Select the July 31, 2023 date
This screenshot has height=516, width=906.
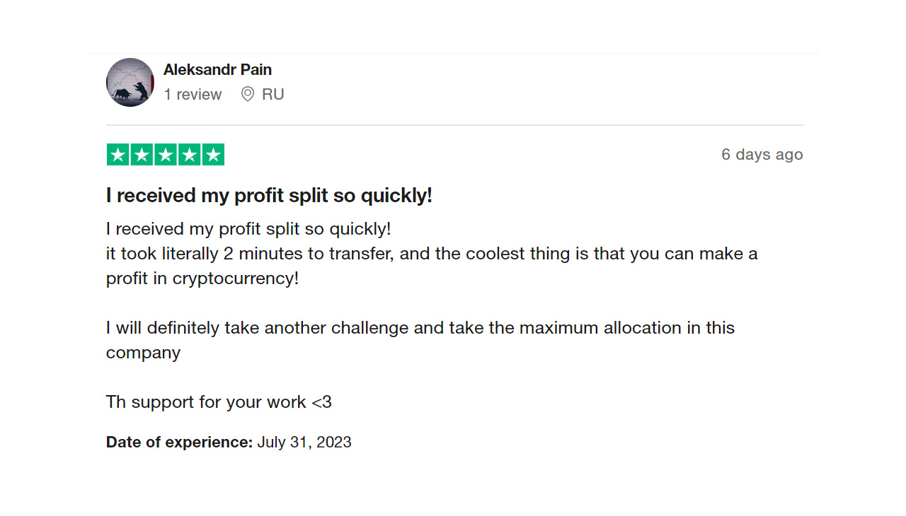click(304, 442)
